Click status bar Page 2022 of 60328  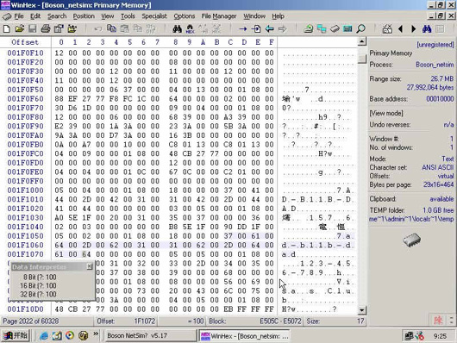tap(30, 321)
